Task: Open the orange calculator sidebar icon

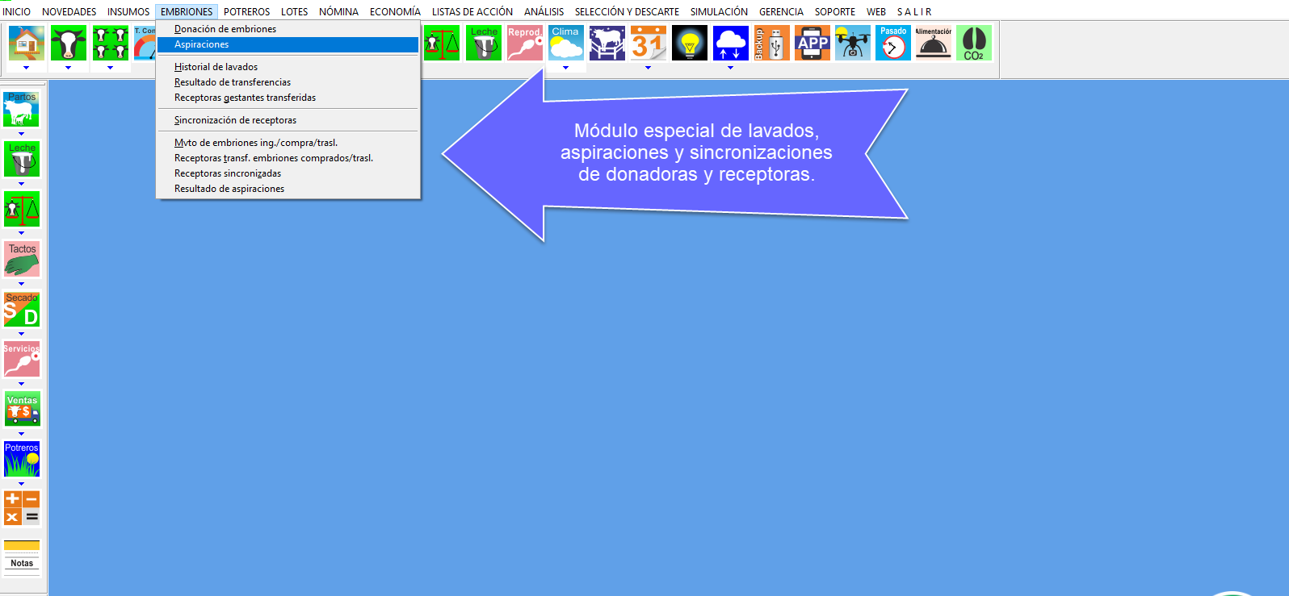Action: [22, 508]
